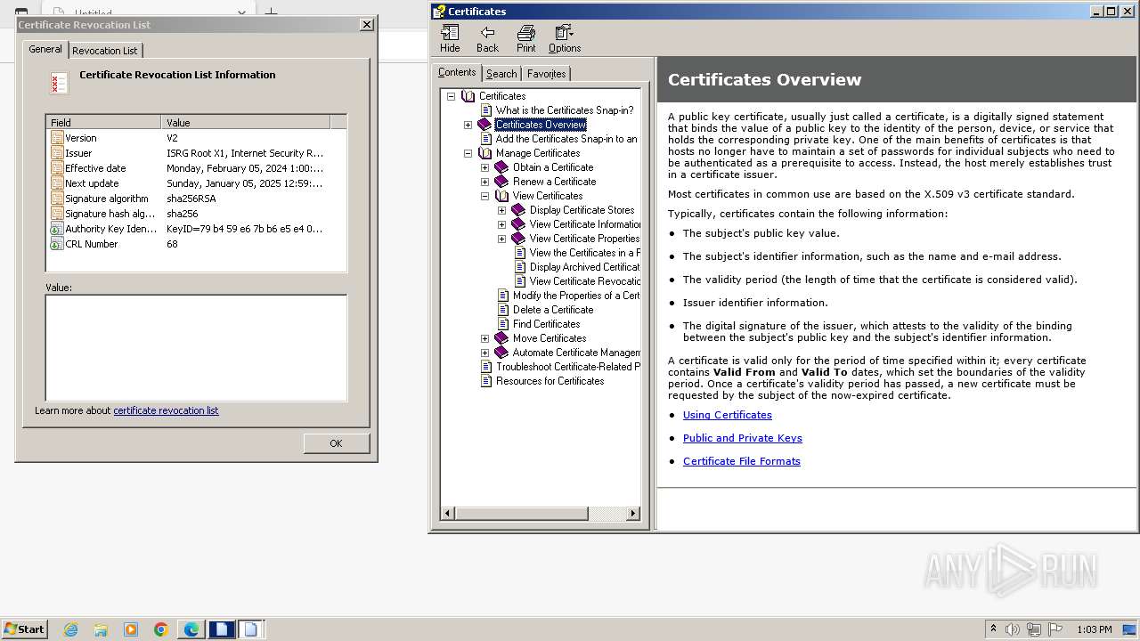
Task: Expand the Display Certificate Stores node
Action: [501, 210]
